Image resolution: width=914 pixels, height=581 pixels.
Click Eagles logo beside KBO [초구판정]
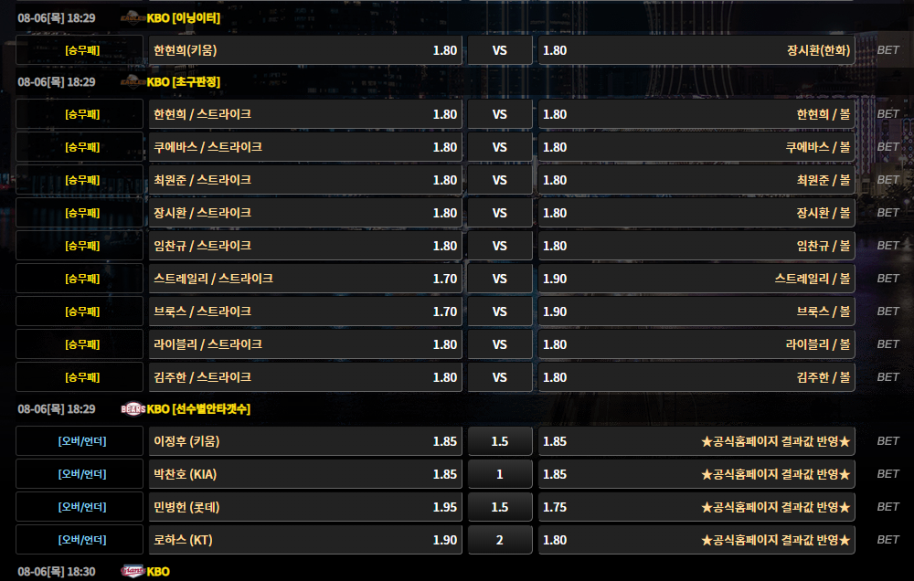click(133, 81)
